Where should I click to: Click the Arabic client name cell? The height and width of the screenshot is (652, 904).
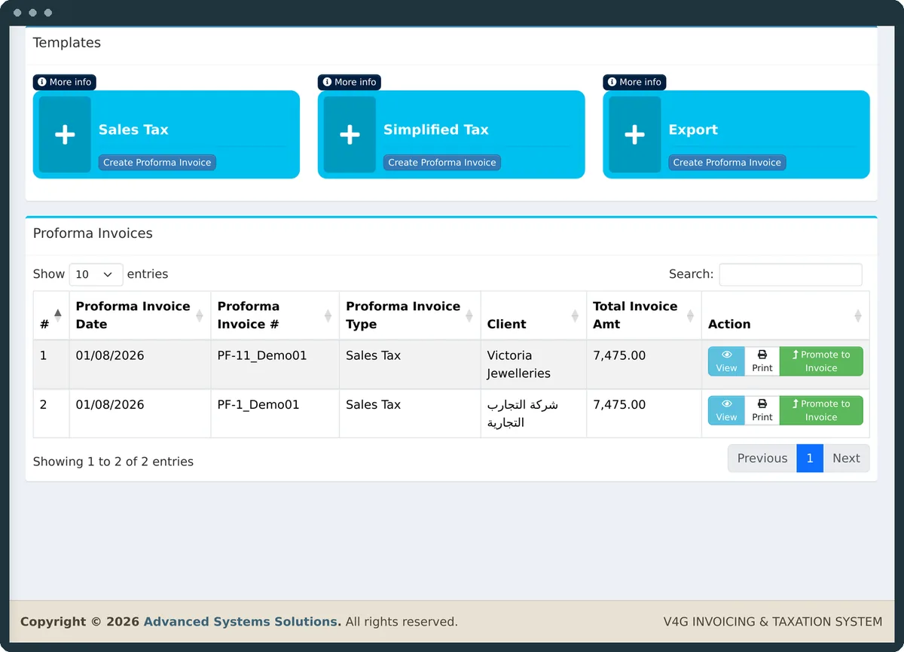[x=533, y=413]
